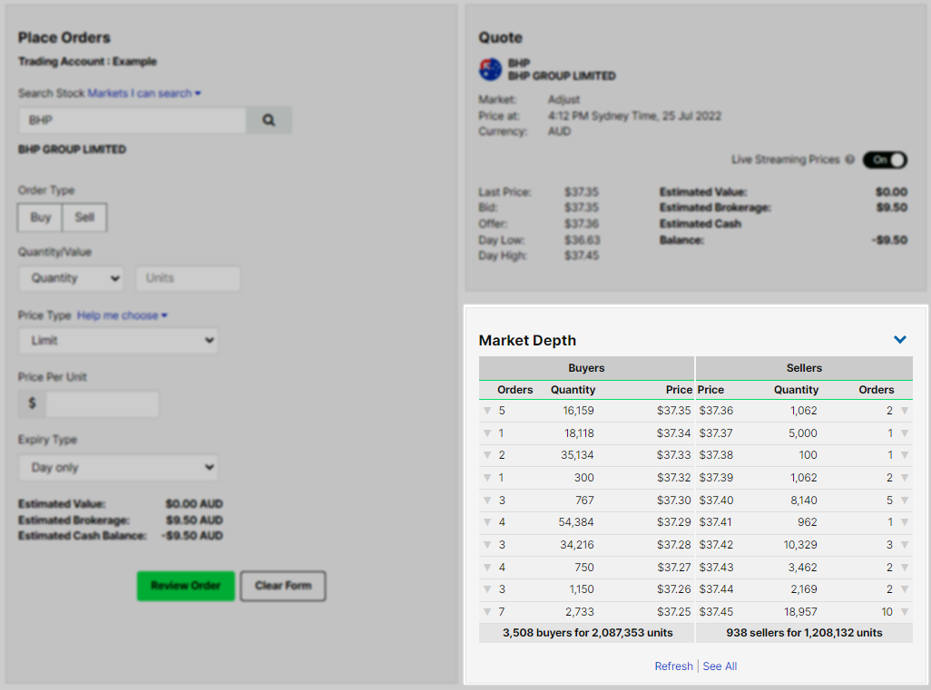Click the Clear Form button
Screen dimensions: 931x690
tap(283, 586)
